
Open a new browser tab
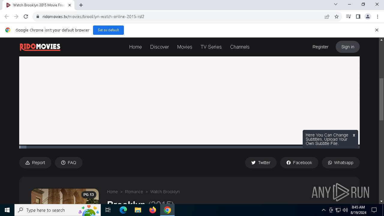(x=81, y=5)
